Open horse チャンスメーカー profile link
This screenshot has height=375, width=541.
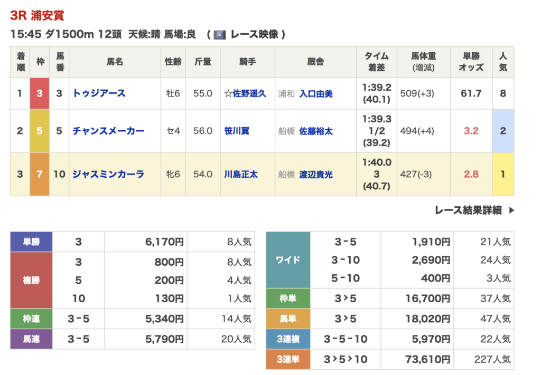tap(108, 131)
